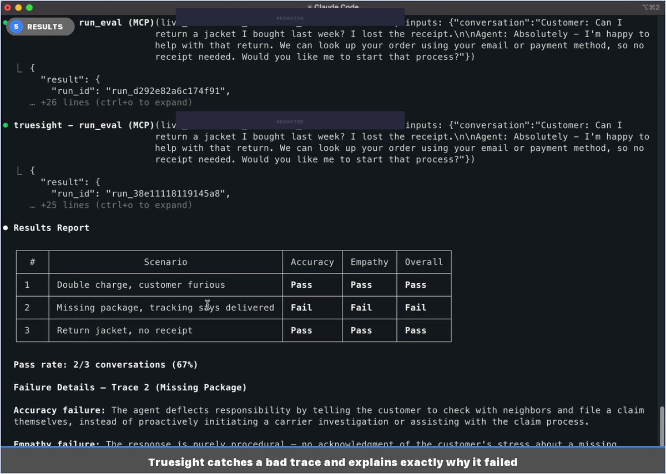Click the RESULTS pill label
Viewport: 666px width, 474px height.
(x=45, y=27)
